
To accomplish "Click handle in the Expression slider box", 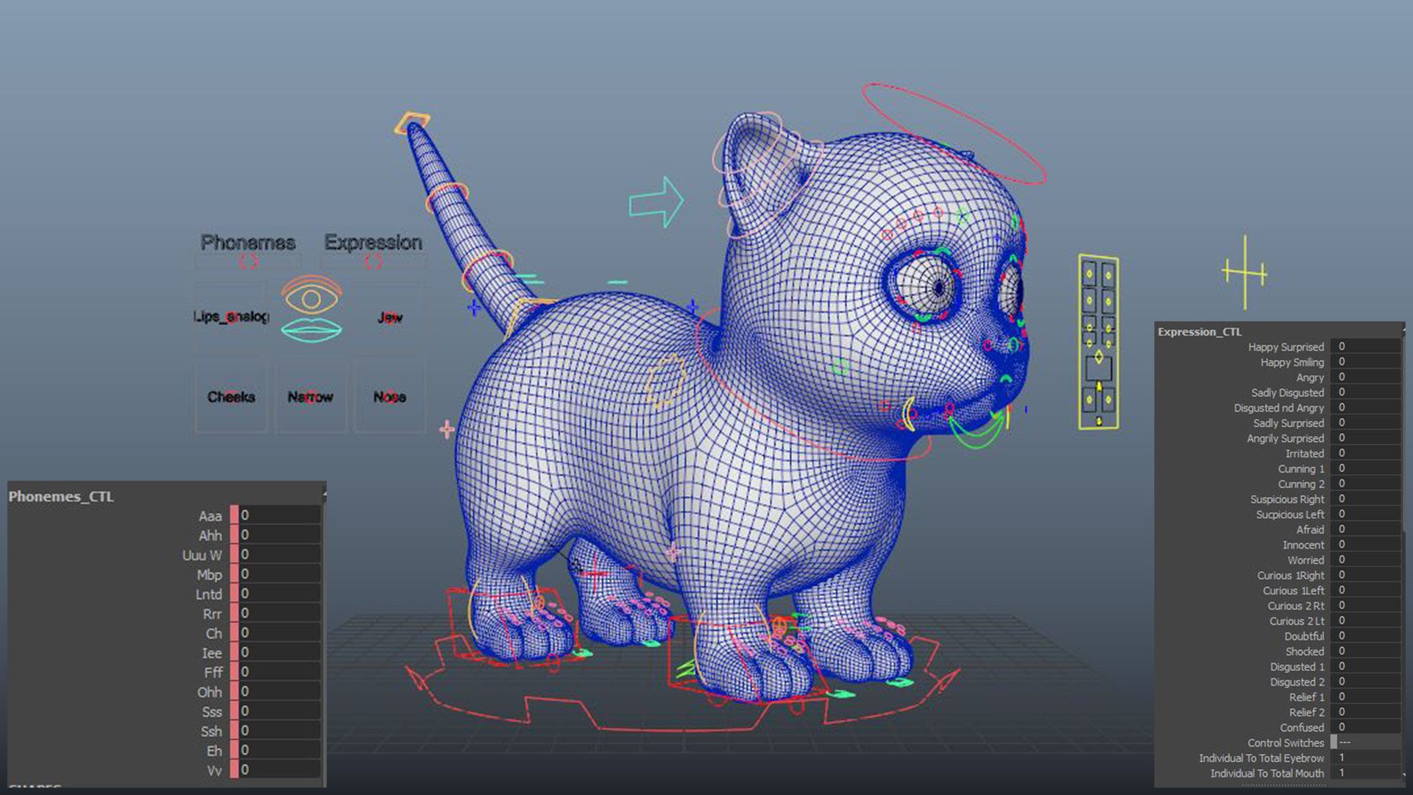I will tap(374, 261).
